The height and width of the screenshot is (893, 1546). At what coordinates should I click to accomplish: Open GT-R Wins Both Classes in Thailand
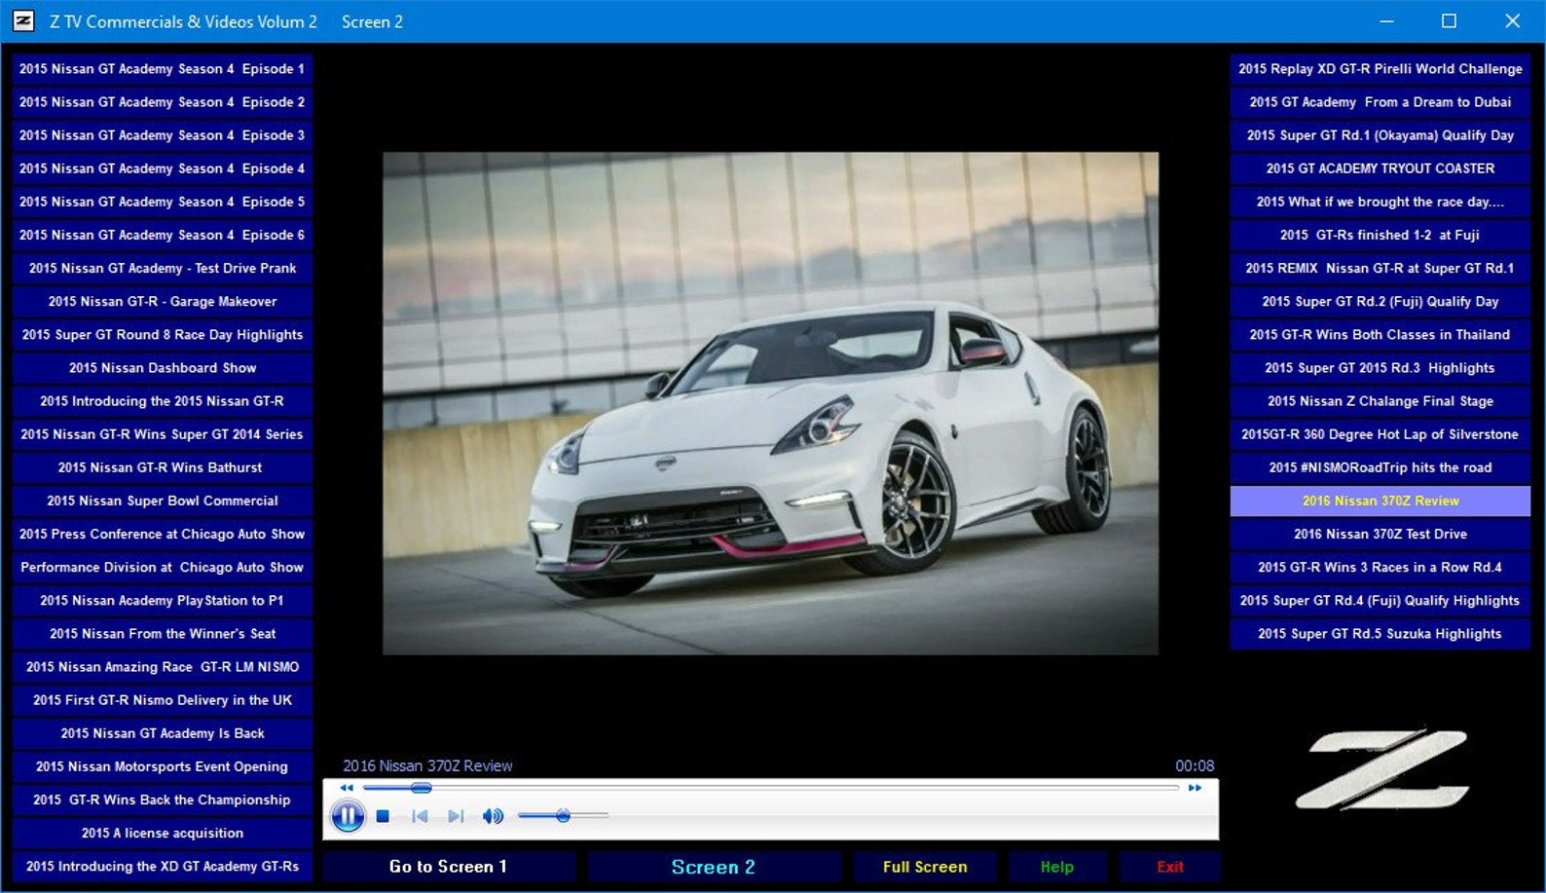[1380, 335]
